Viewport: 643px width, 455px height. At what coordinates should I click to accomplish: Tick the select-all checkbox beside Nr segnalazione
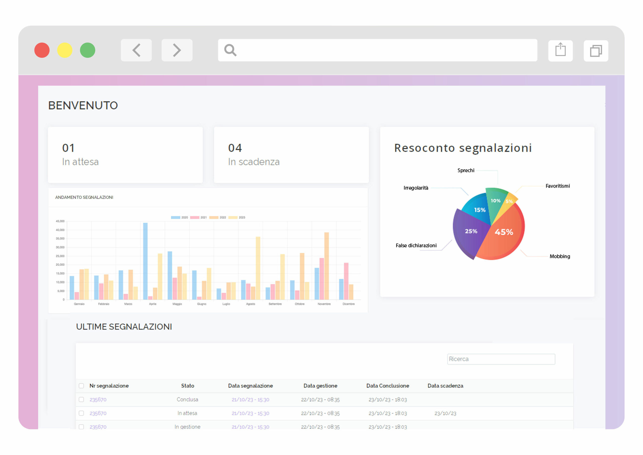81,386
